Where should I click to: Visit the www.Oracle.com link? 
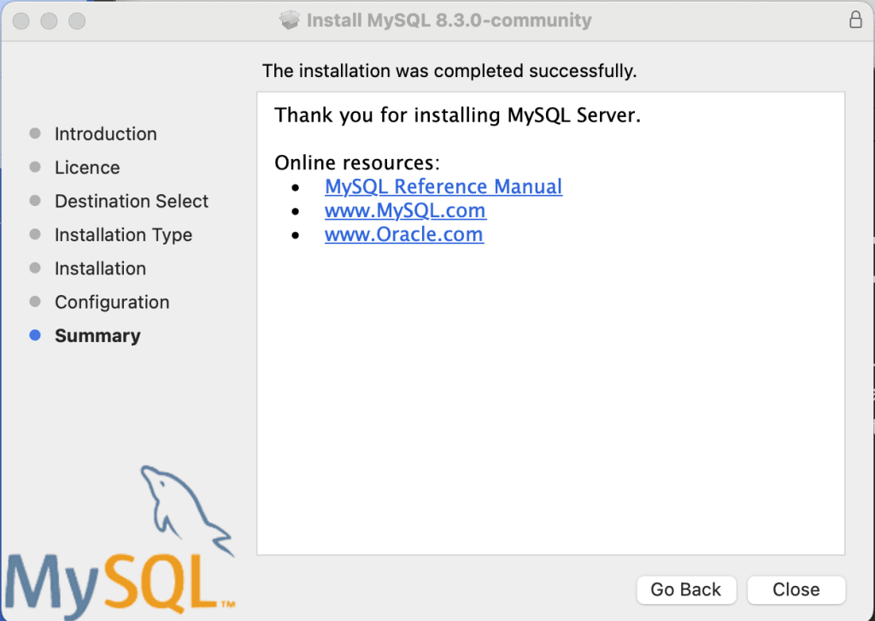(404, 234)
